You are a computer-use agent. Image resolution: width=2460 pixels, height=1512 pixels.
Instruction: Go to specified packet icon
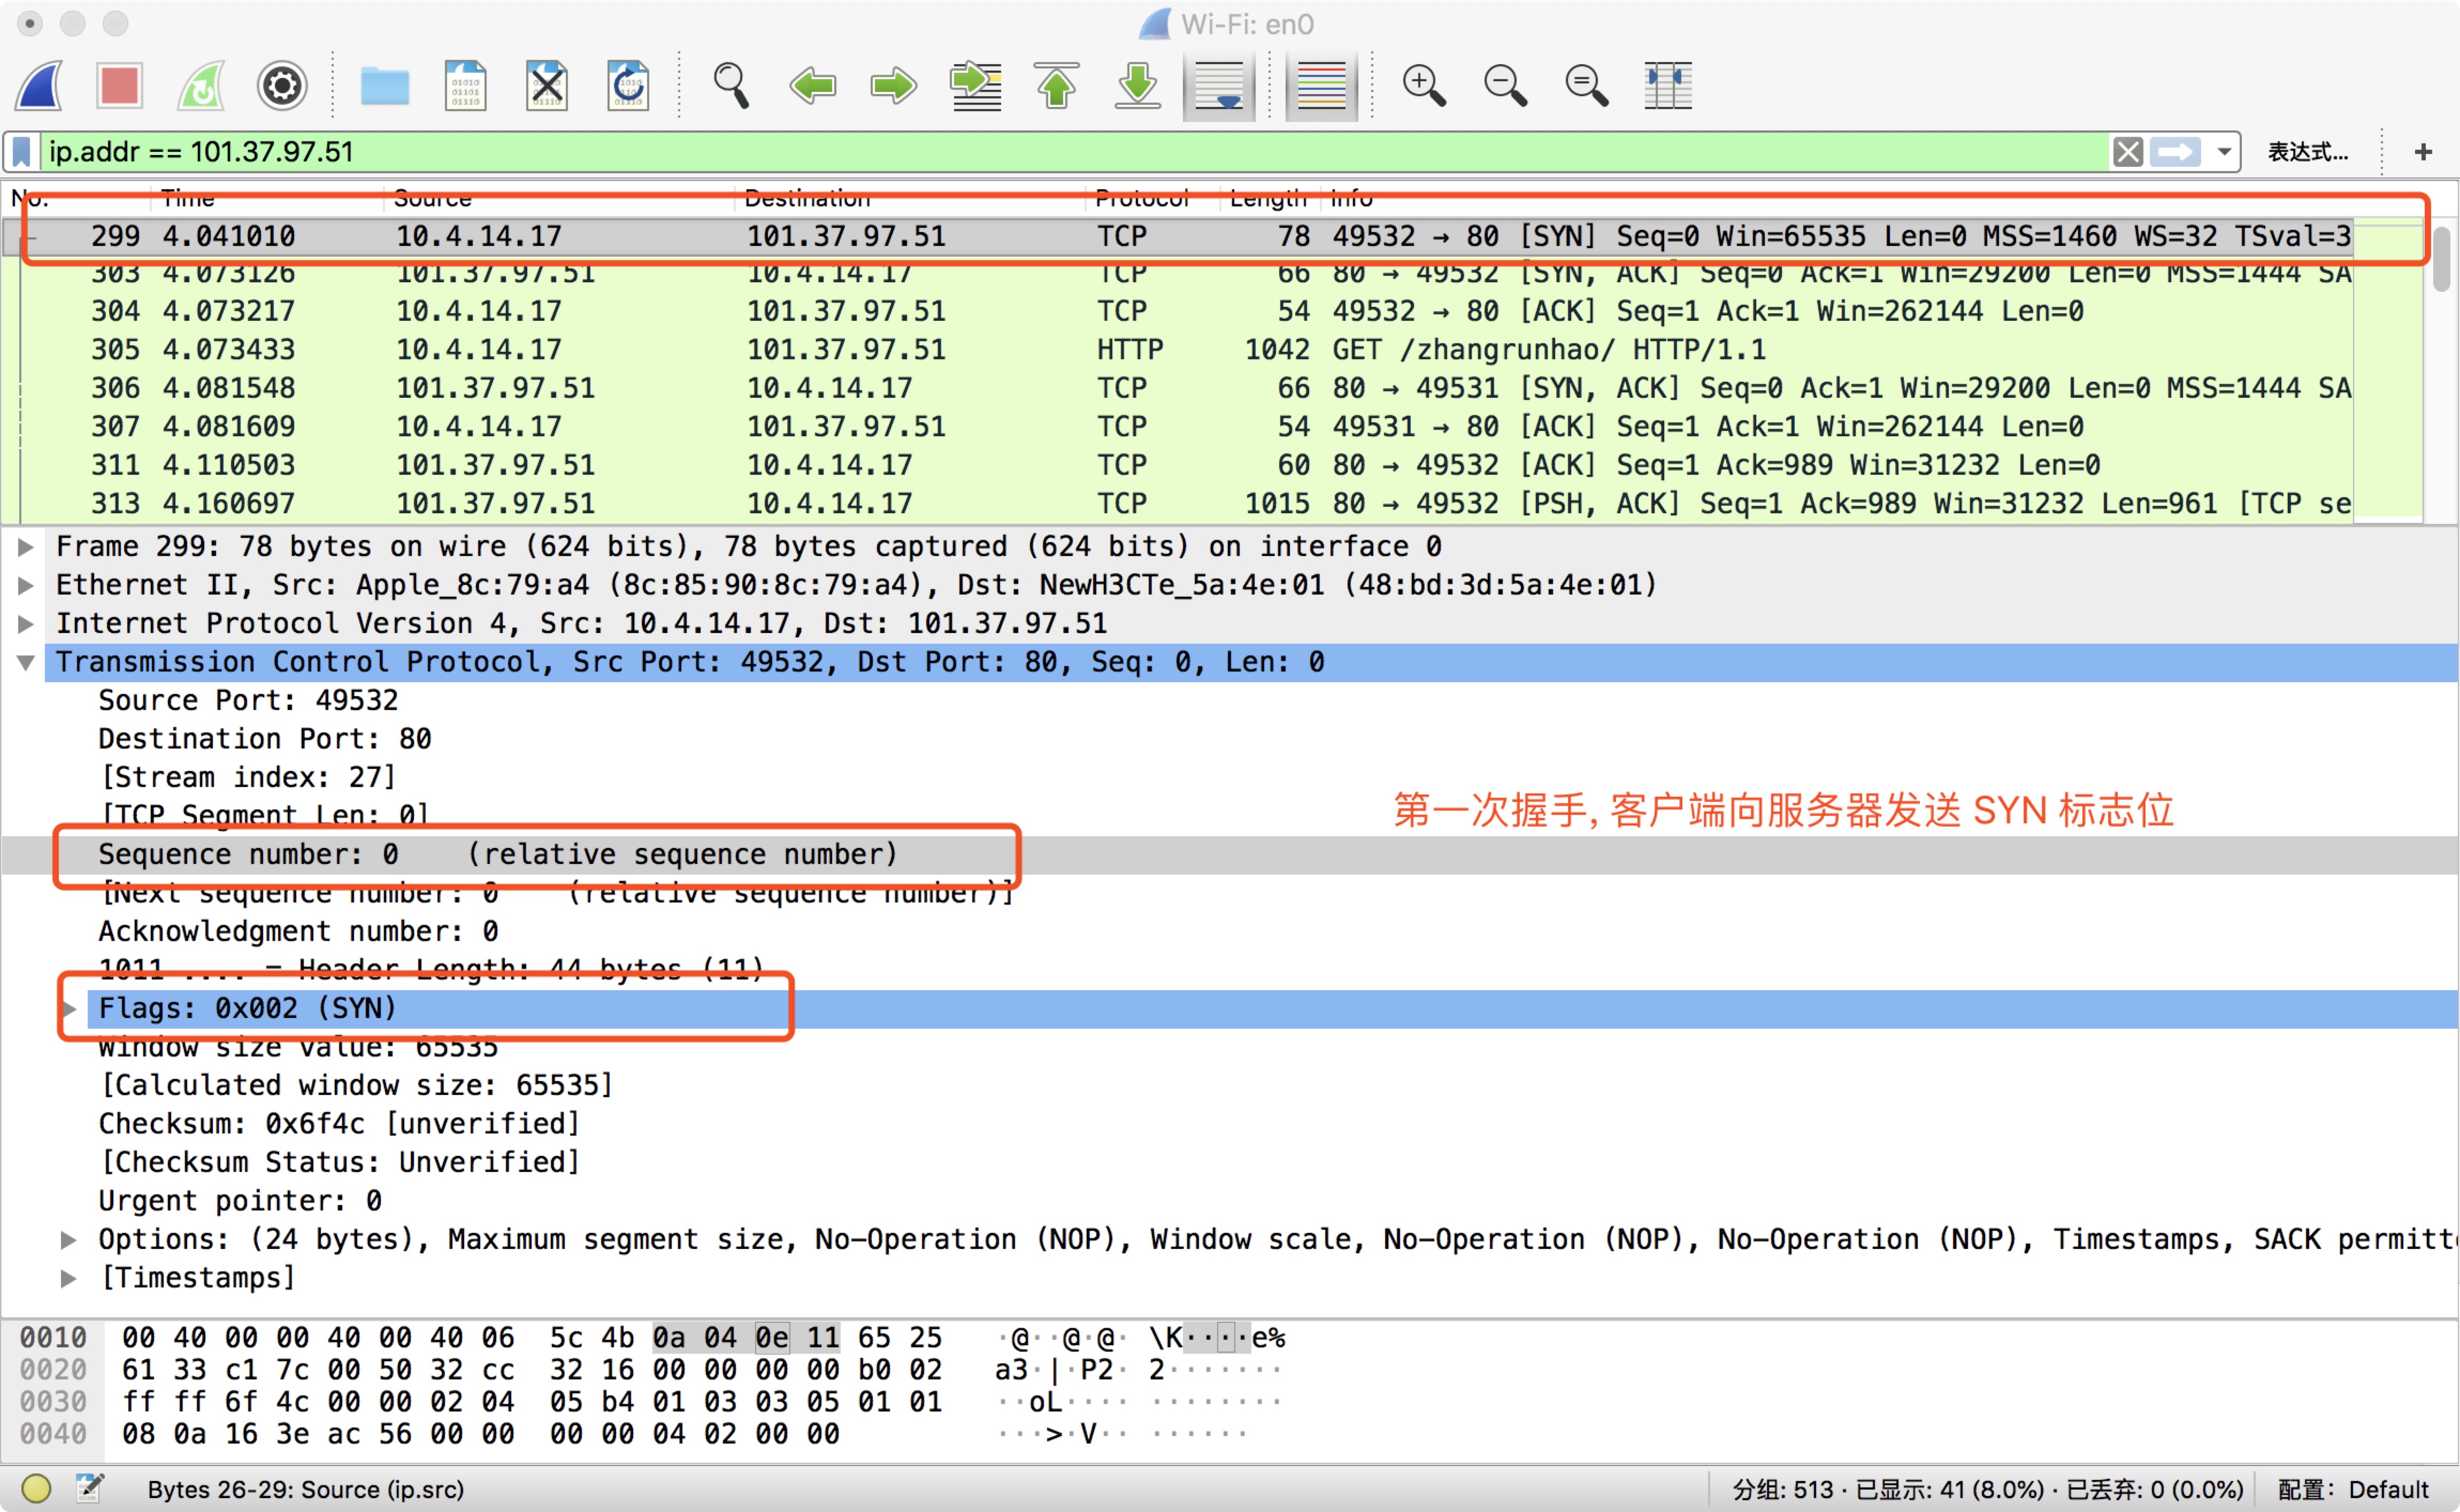975,86
